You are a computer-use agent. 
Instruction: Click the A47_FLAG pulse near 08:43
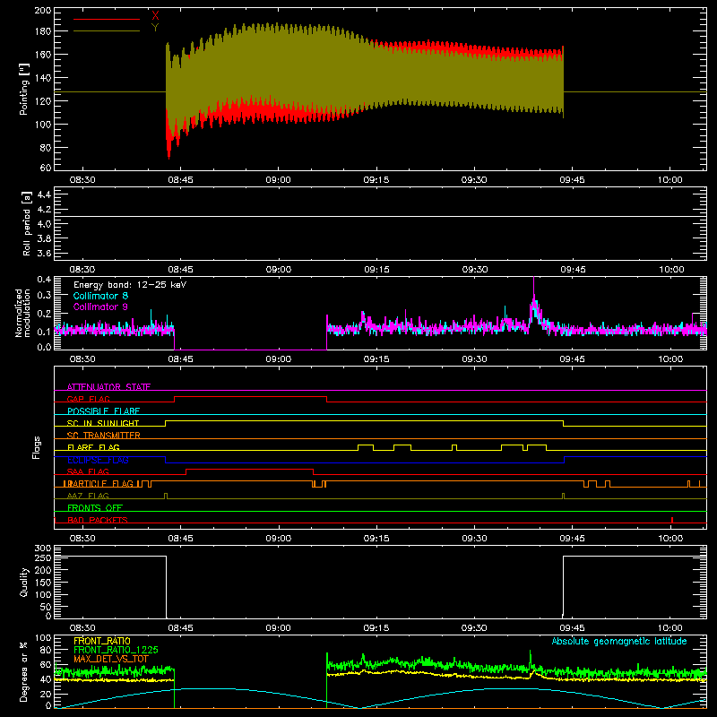tap(166, 496)
